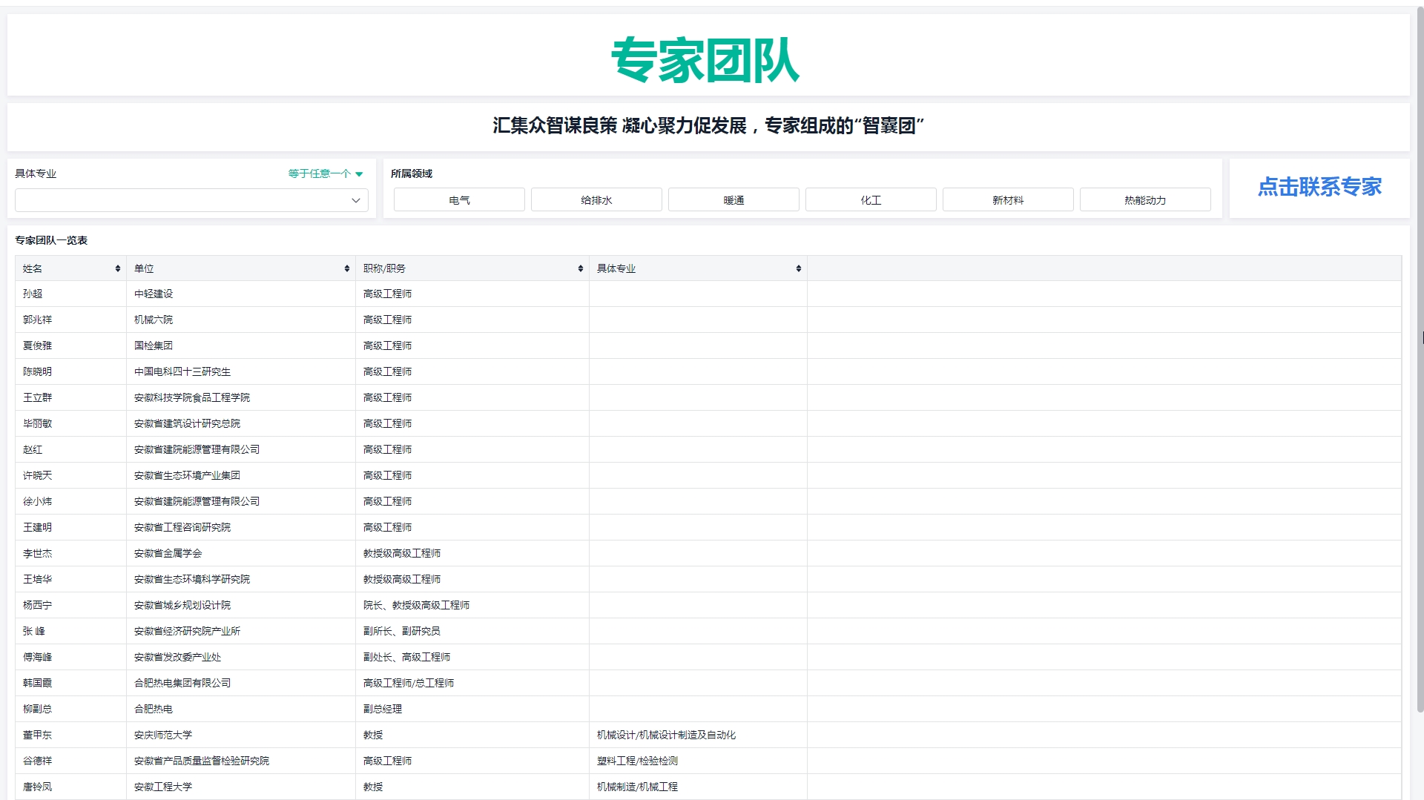Sort table by 姓名 column sort icon
The height and width of the screenshot is (800, 1424).
click(118, 268)
